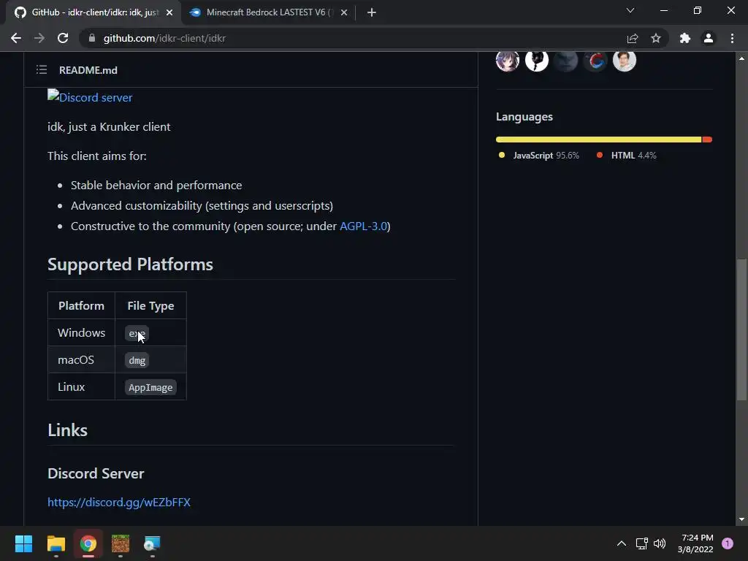Open the dark gray contributor avatar
This screenshot has height=561, width=748.
pyautogui.click(x=566, y=60)
